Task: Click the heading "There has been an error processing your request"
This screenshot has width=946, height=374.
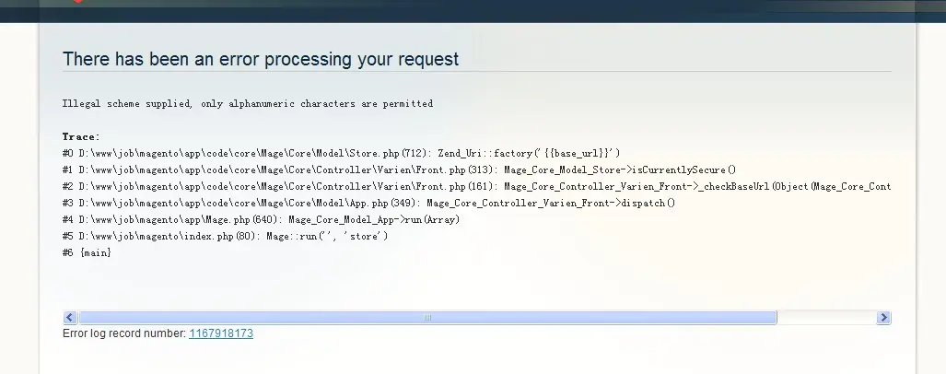Action: coord(261,59)
